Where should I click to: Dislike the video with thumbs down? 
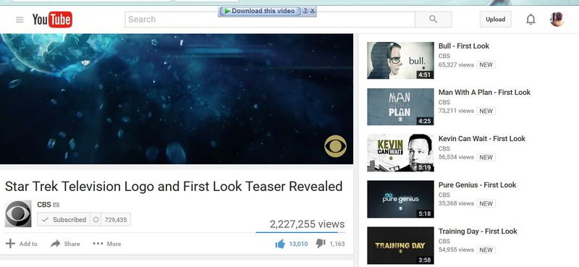click(321, 243)
